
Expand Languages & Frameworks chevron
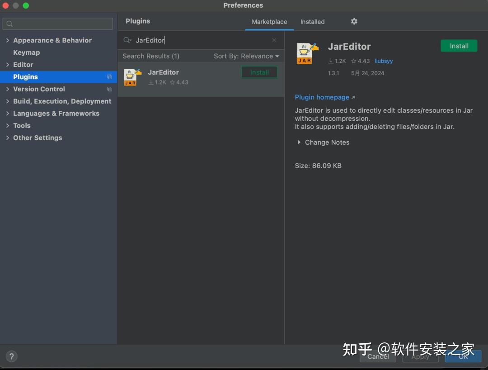coord(8,114)
